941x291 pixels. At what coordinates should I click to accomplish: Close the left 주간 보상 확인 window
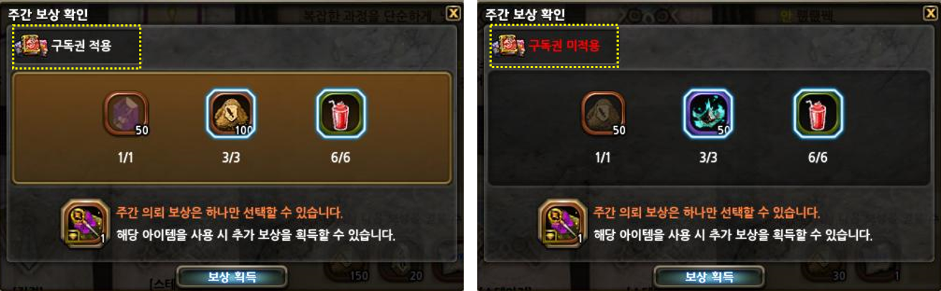(452, 13)
